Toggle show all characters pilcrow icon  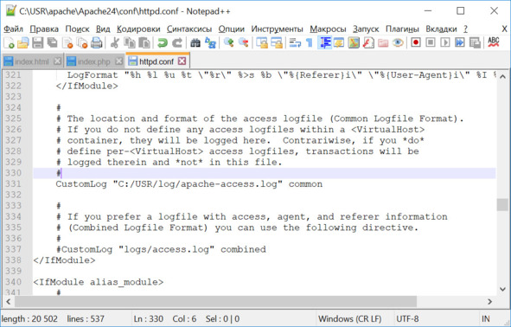pyautogui.click(x=310, y=42)
